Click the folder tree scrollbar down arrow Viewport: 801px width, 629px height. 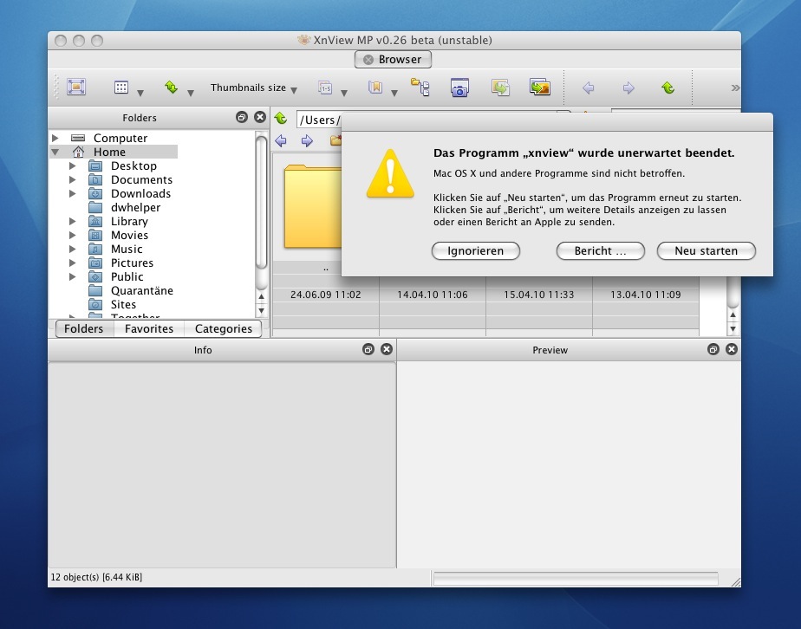[x=262, y=310]
